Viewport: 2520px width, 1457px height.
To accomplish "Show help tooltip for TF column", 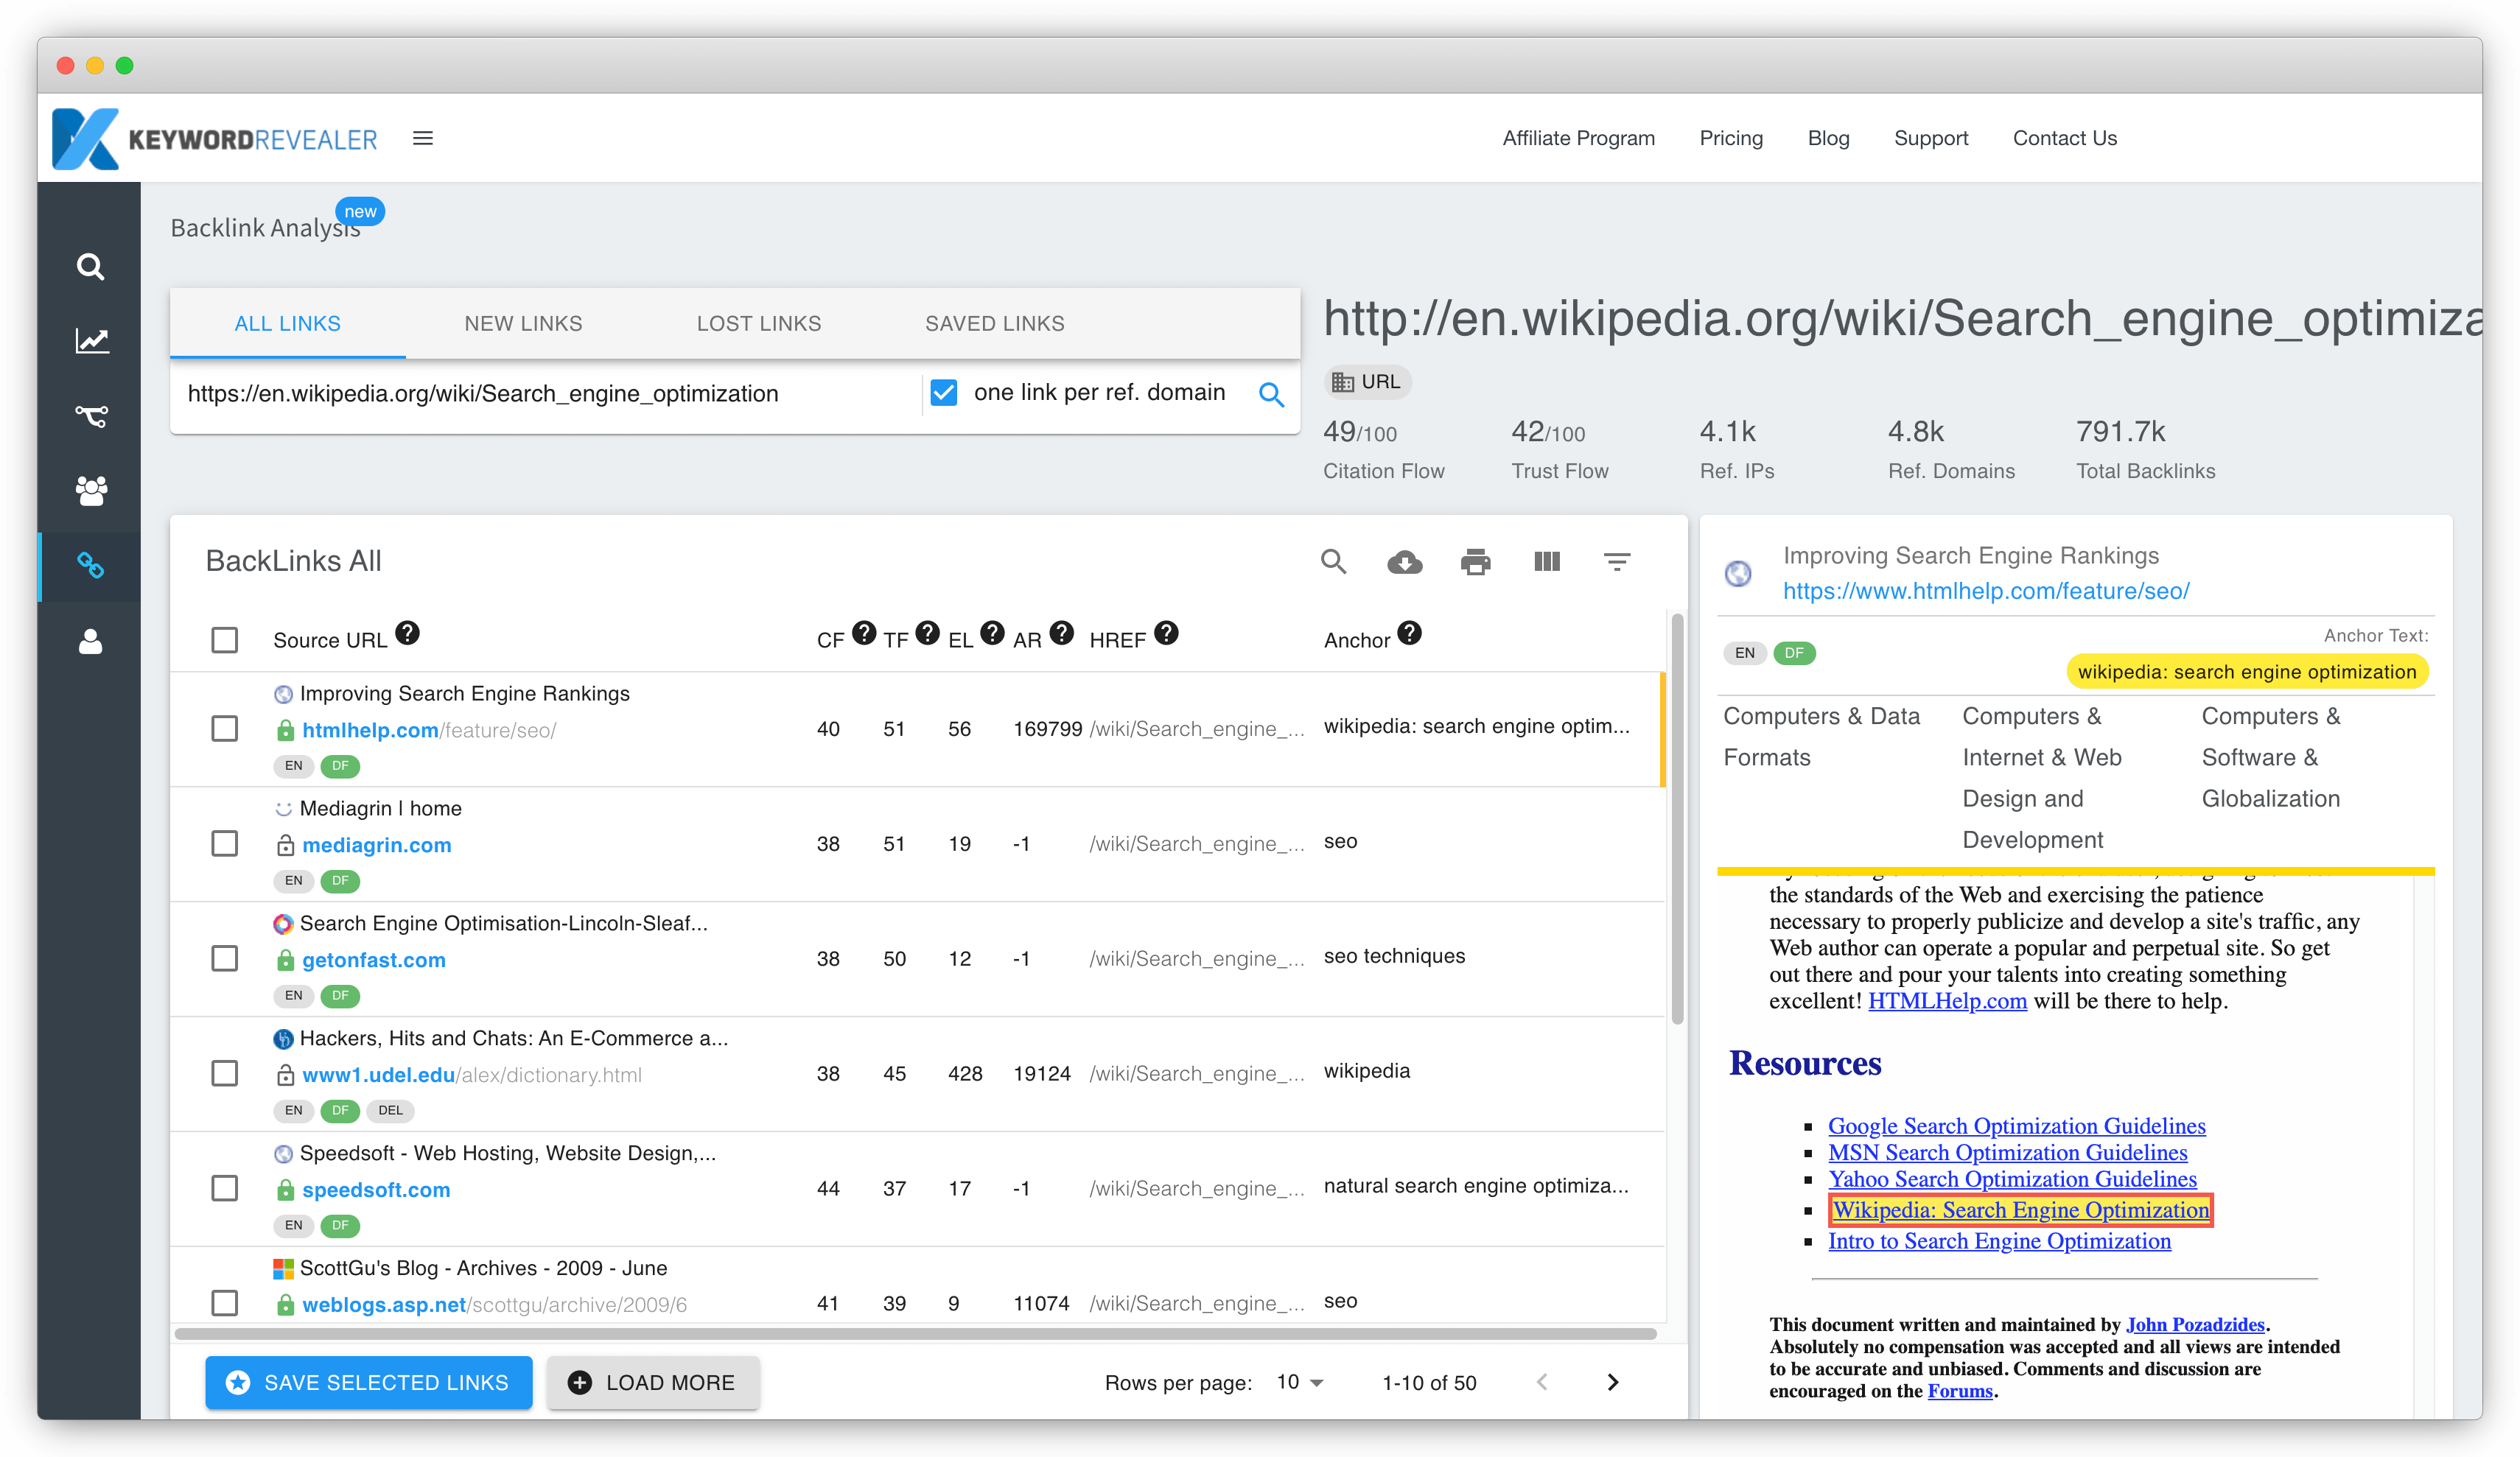I will (927, 633).
